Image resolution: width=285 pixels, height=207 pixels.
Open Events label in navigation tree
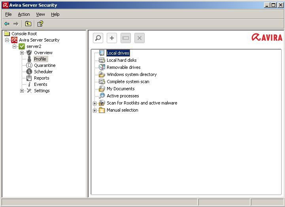(x=41, y=84)
